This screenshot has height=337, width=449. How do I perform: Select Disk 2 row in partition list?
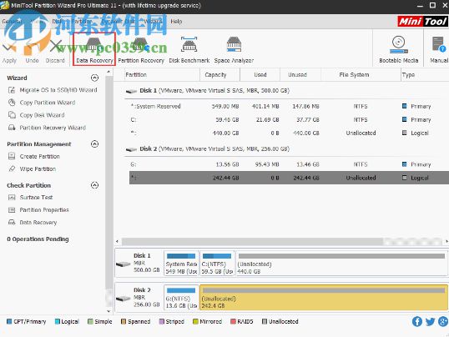tap(286, 148)
